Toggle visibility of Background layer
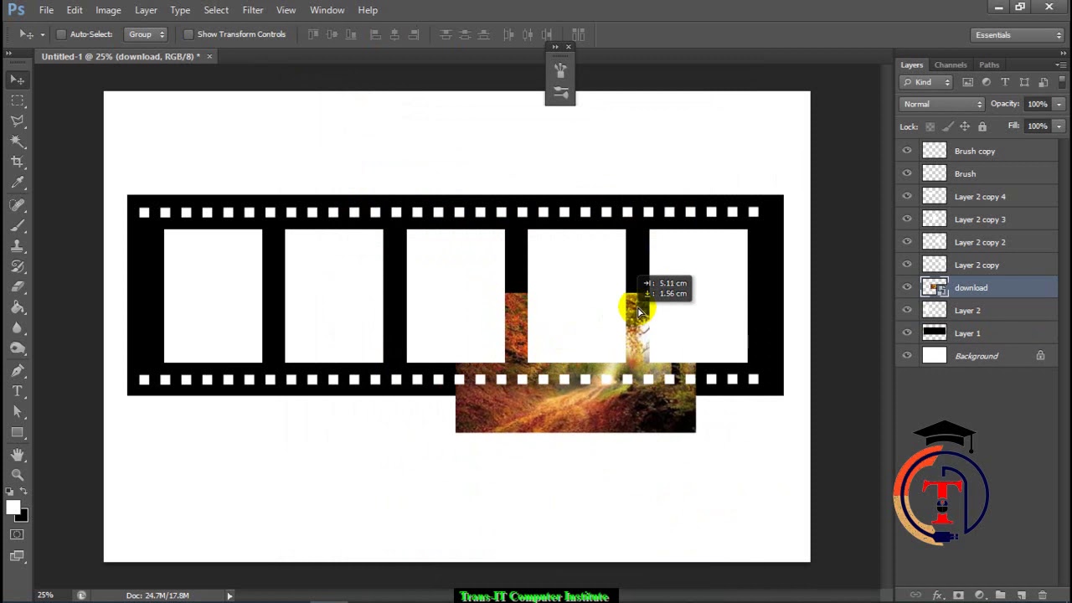 (907, 355)
